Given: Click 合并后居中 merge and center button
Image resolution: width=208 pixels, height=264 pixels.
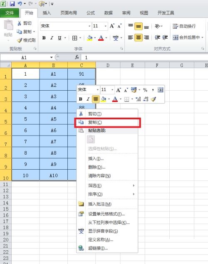Looking at the screenshot, I should click(x=186, y=37).
